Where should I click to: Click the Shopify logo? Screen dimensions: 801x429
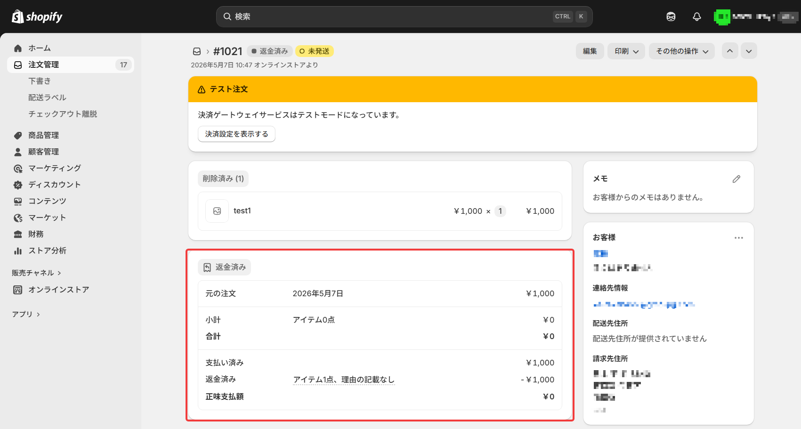click(37, 16)
